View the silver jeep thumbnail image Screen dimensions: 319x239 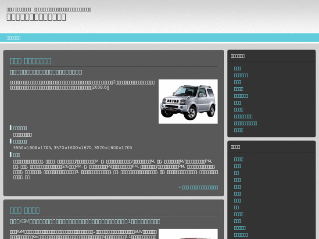click(x=188, y=101)
